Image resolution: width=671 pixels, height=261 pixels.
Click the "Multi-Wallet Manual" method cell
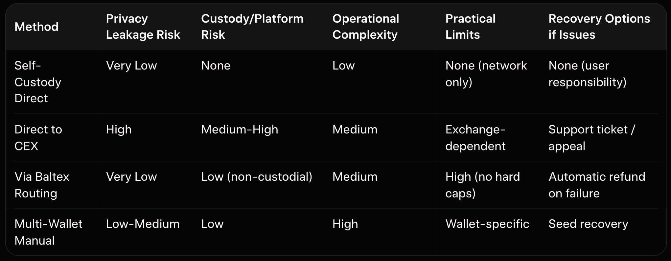coord(48,232)
